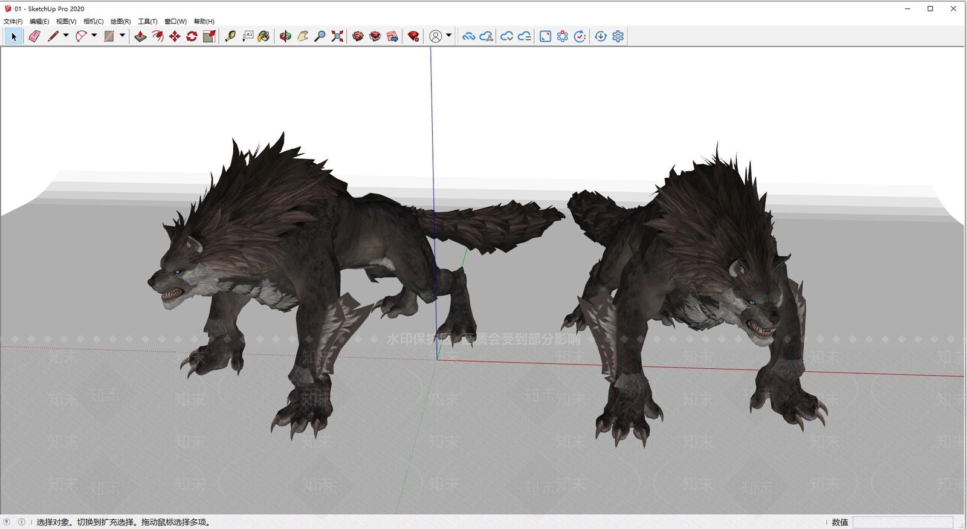
Task: Click the cloud share nodes icon
Action: tap(486, 37)
